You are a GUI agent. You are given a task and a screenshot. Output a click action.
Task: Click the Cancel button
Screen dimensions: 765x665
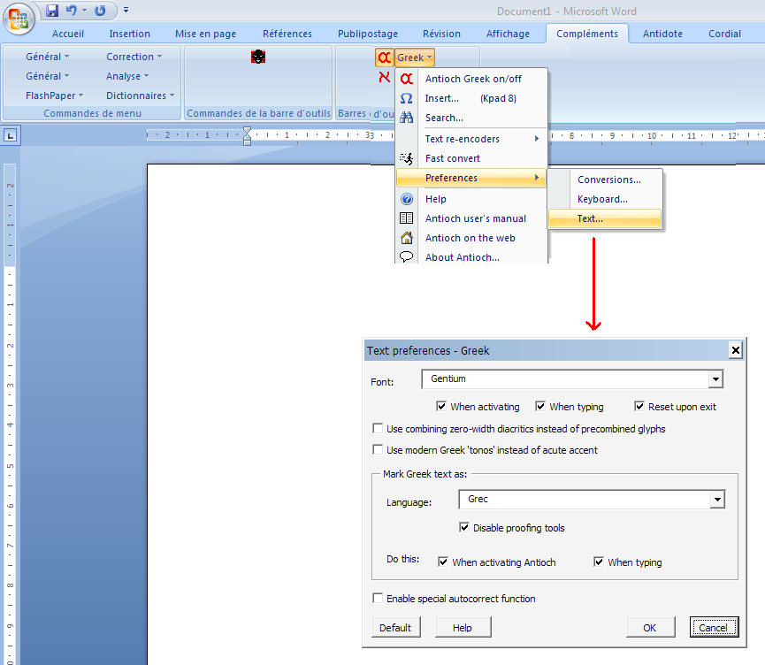[x=714, y=628]
